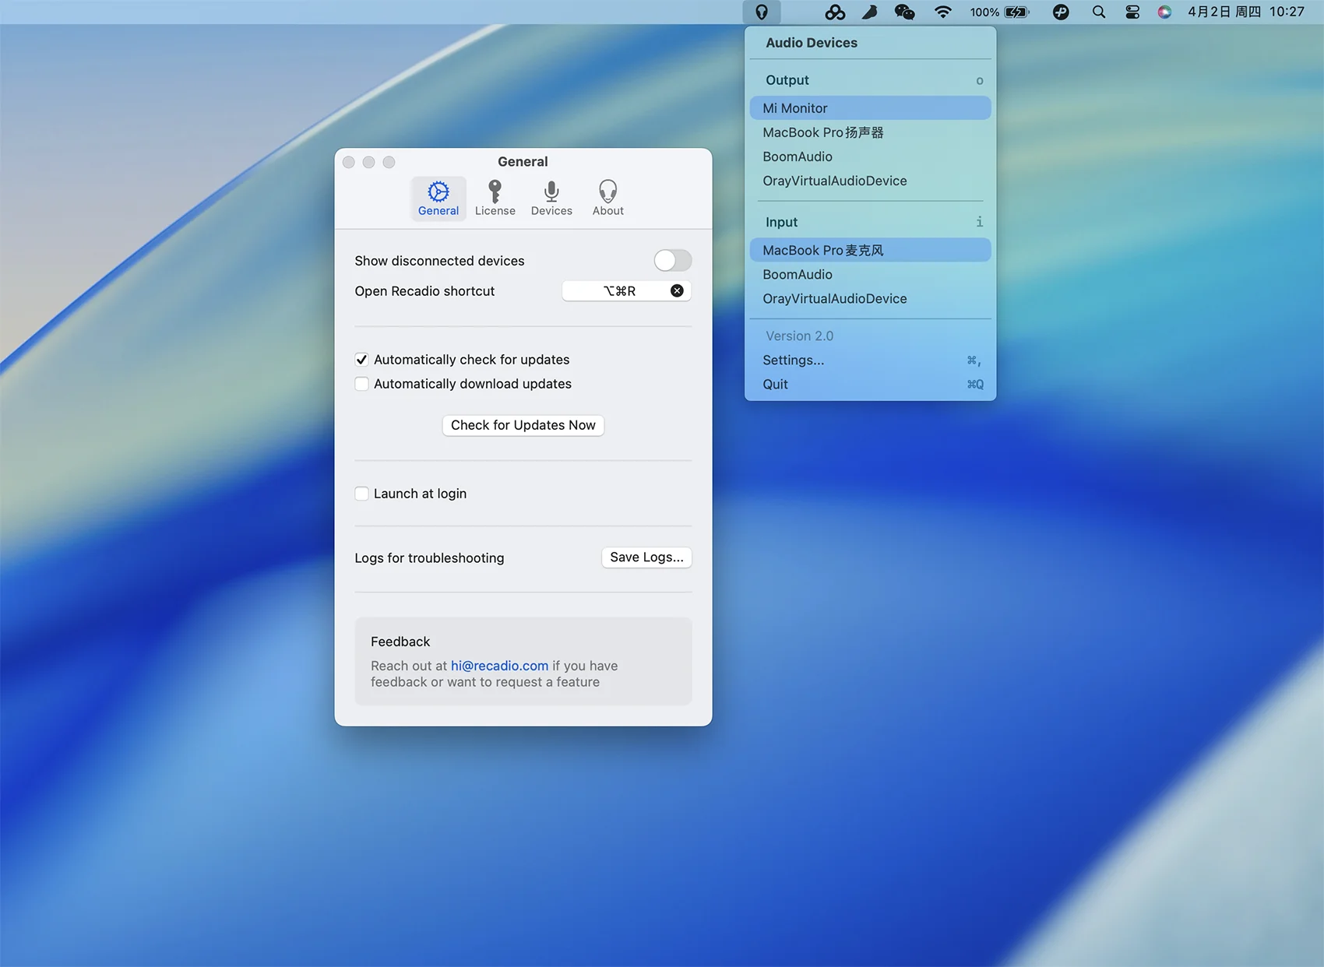Open the hi@recadio.com email link
The image size is (1324, 967).
pos(499,666)
